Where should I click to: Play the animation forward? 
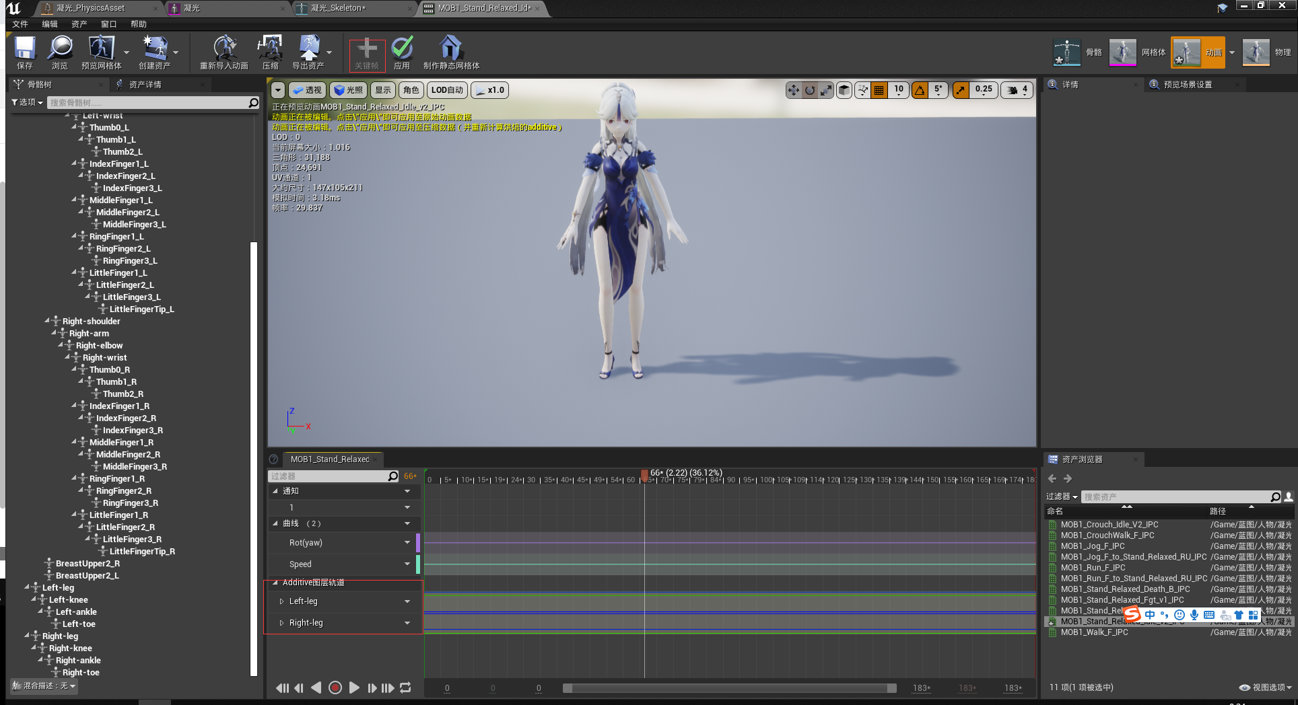pyautogui.click(x=354, y=688)
